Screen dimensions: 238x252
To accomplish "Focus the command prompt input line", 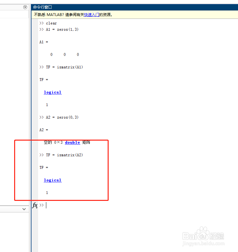I will click(139, 205).
